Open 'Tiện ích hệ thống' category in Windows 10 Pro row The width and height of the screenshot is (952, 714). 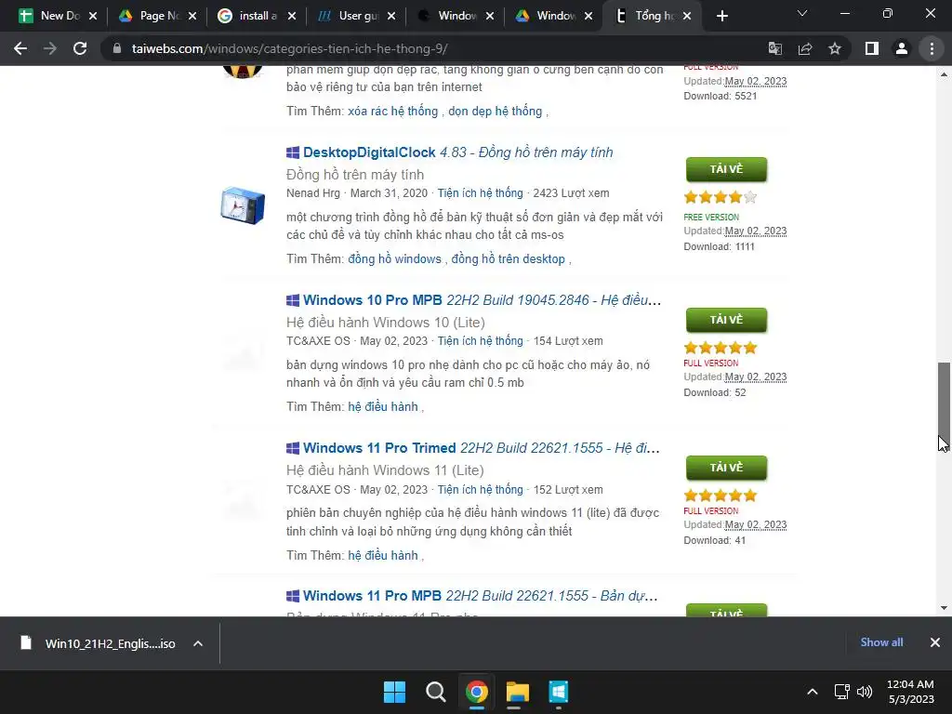coord(481,341)
